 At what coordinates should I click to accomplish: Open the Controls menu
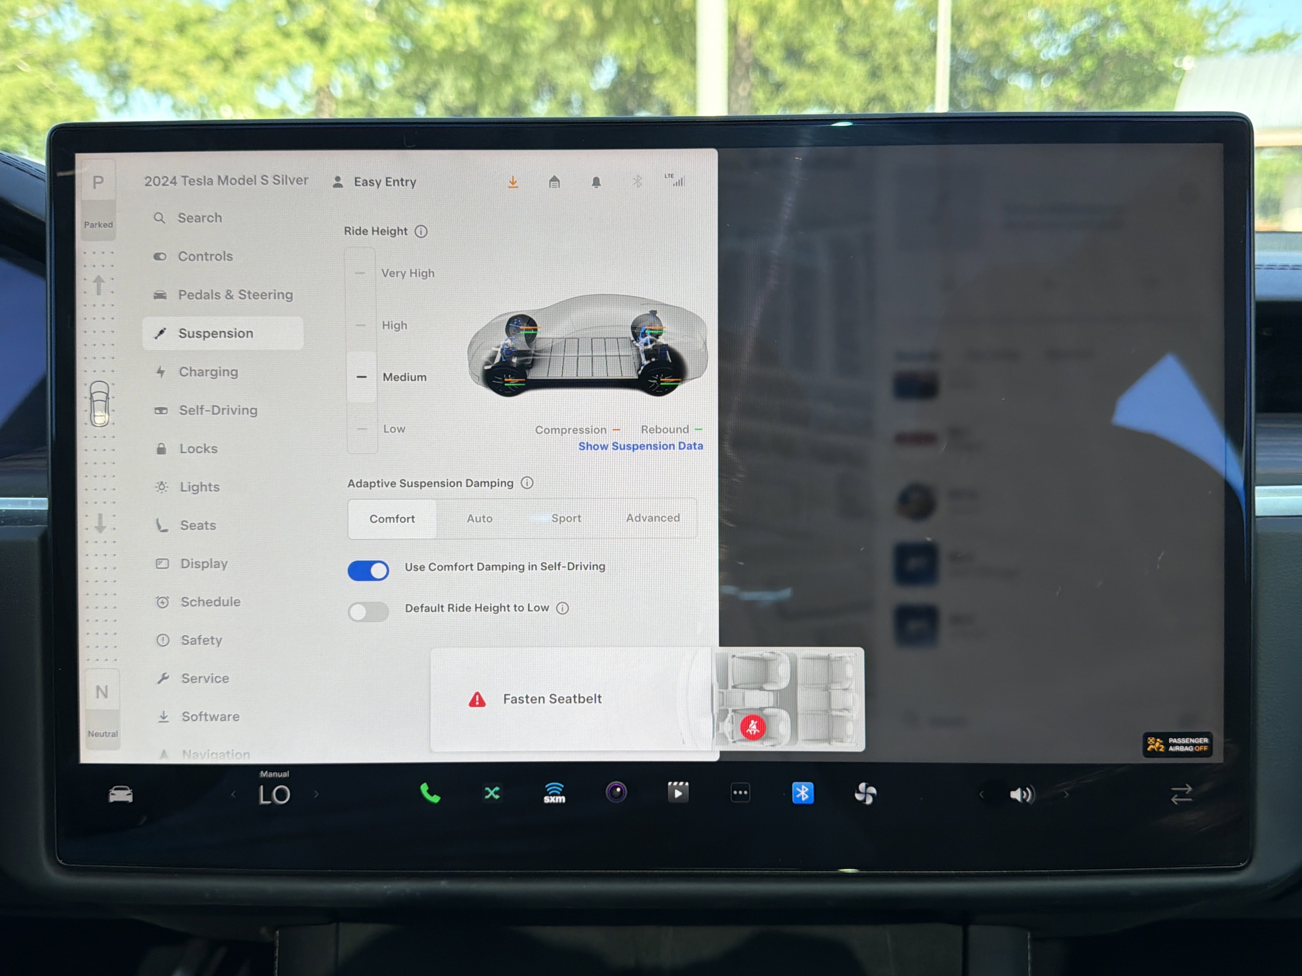[x=193, y=257]
